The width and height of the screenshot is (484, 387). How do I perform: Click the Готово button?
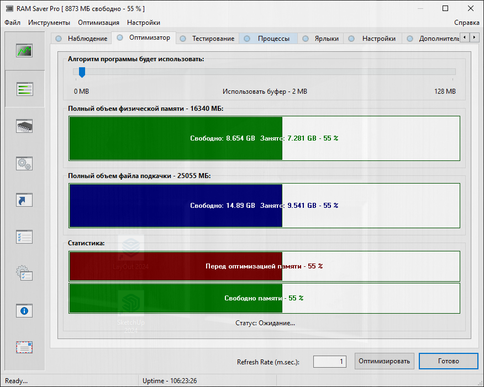(x=448, y=362)
